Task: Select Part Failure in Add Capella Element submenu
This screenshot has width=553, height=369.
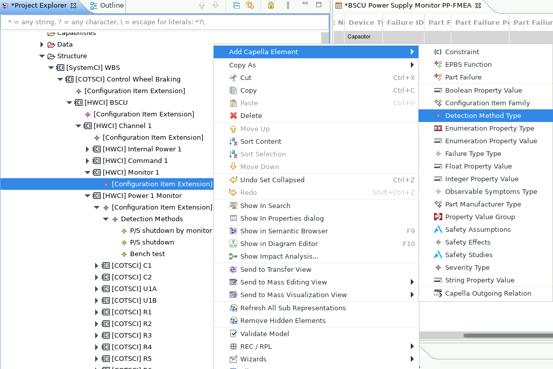Action: pyautogui.click(x=485, y=77)
